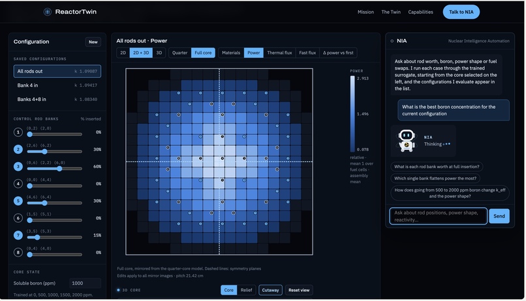Switch to 2D view
Screen dimensions: 526x301
pos(123,53)
